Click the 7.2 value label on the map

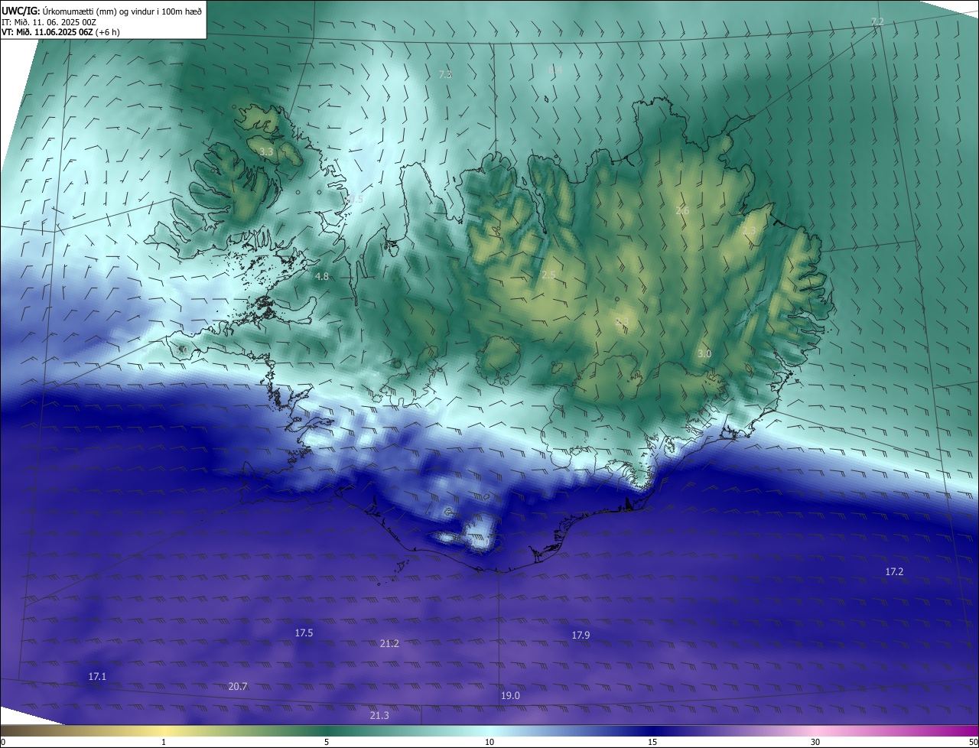[877, 21]
